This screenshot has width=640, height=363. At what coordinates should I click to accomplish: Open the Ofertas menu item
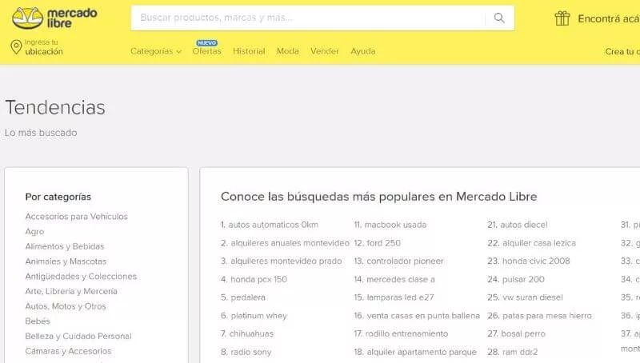[x=206, y=51]
